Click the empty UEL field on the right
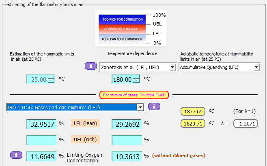 pos(127,140)
